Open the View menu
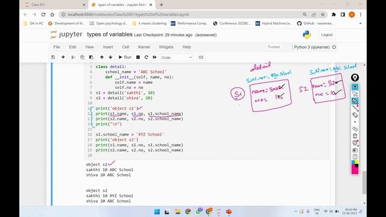 (x=89, y=47)
